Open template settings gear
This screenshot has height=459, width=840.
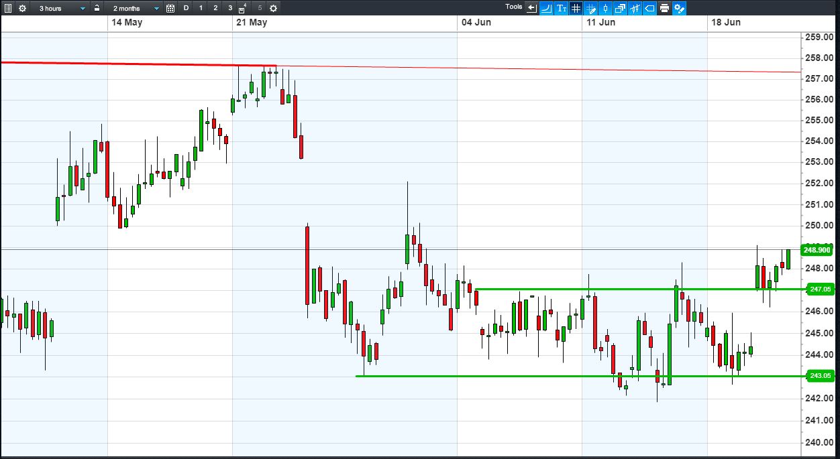click(x=273, y=8)
